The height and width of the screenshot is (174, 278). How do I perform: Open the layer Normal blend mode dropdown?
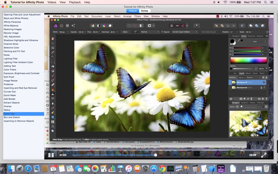[254, 78]
